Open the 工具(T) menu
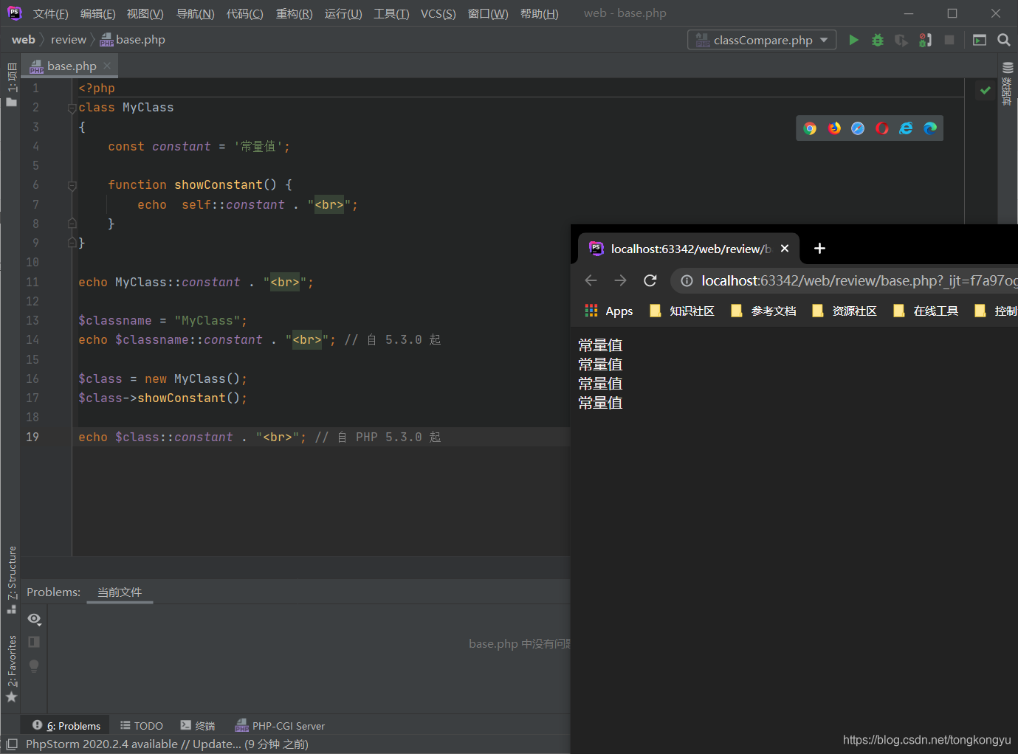 click(x=391, y=14)
